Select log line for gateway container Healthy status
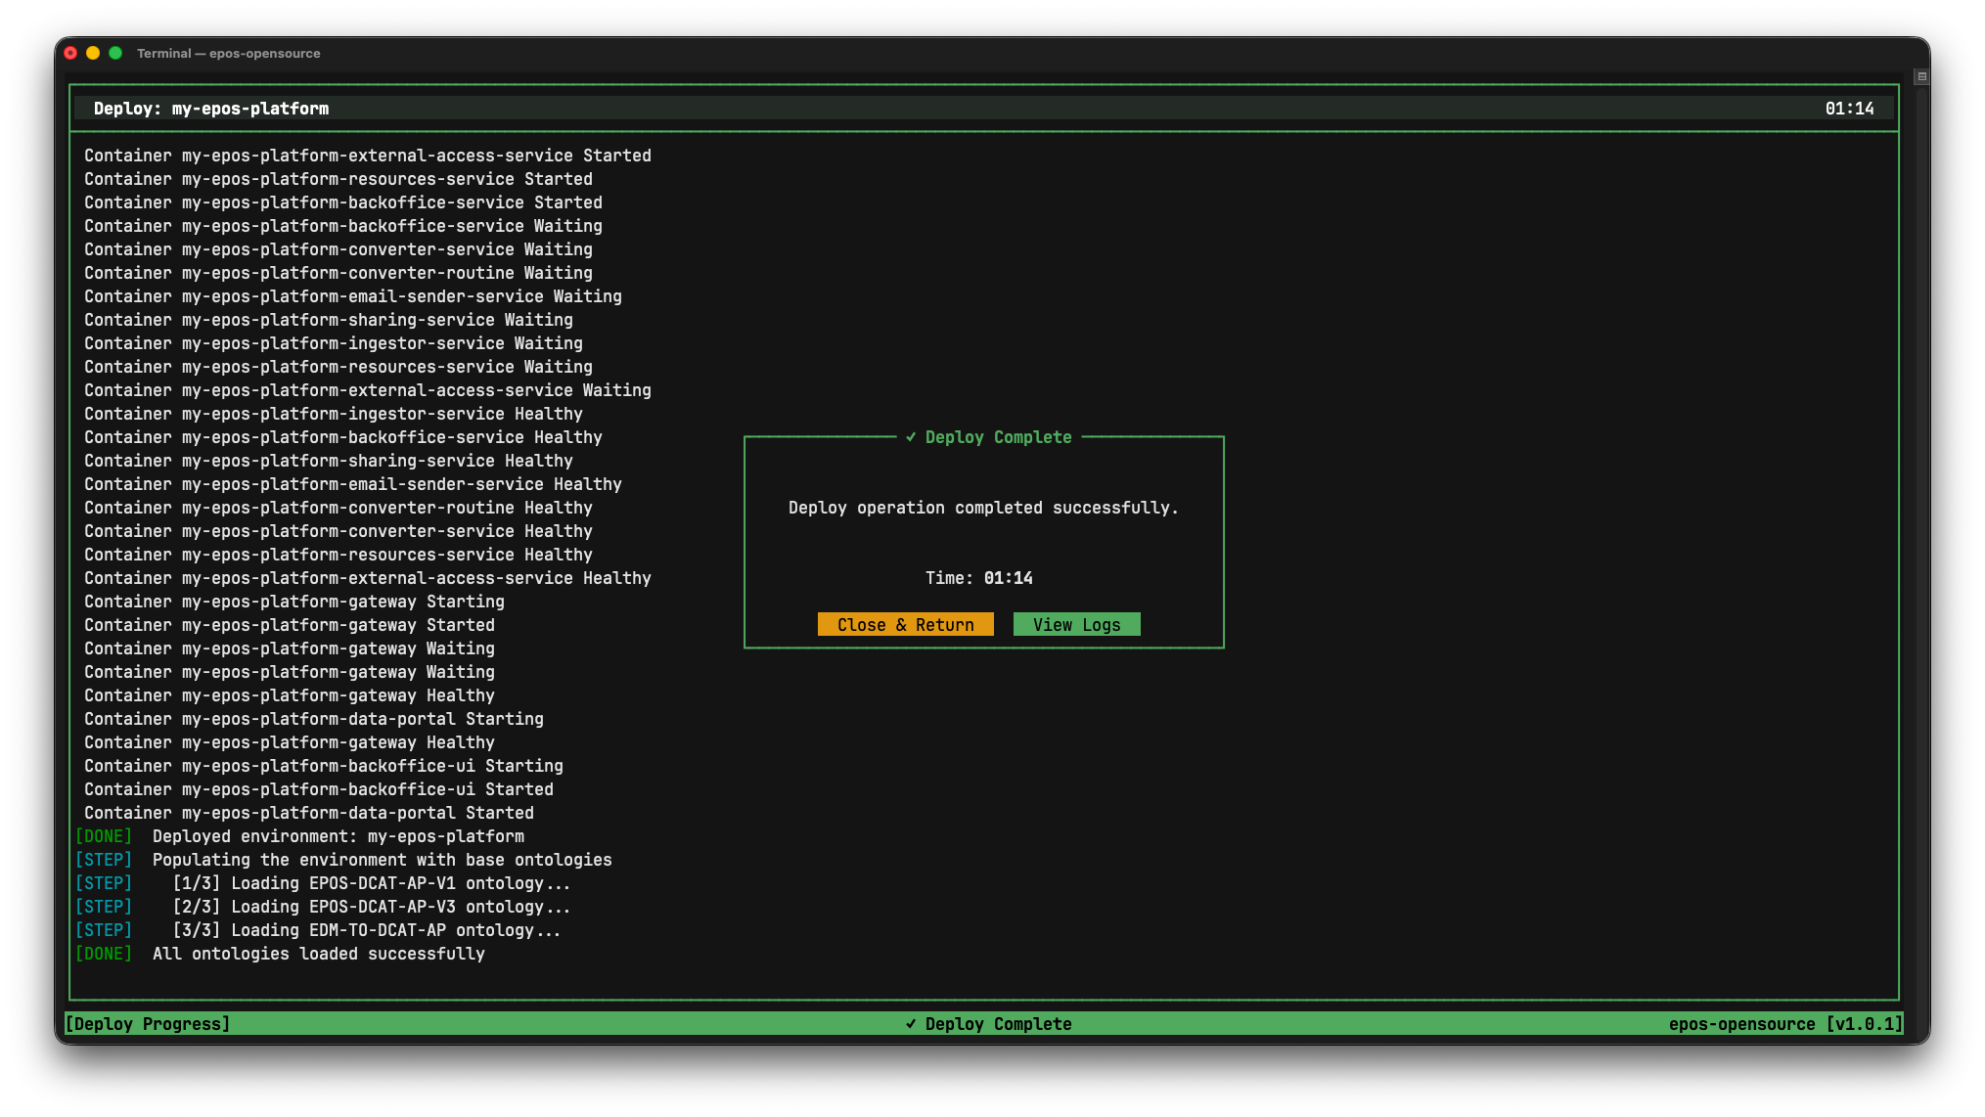The image size is (1985, 1117). pos(290,695)
